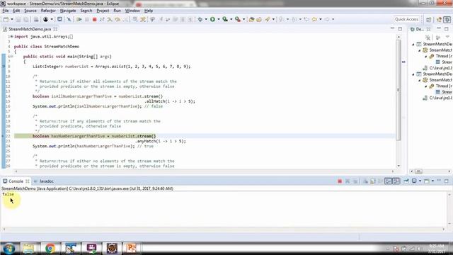Open the Navigate menu
The width and height of the screenshot is (453, 255).
68,11
